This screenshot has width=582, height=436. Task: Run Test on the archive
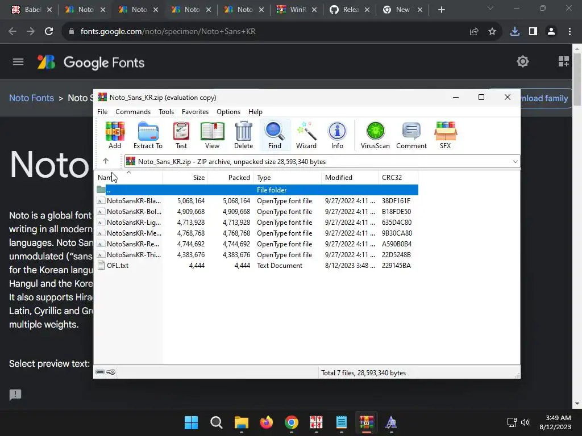click(181, 135)
